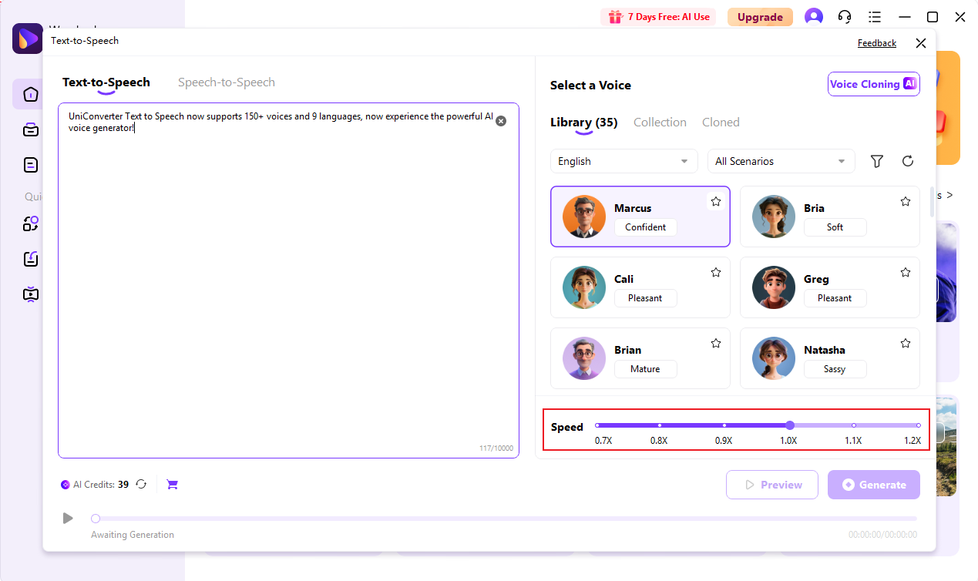Viewport: 978px width, 581px height.
Task: Refresh AI Credits count
Action: point(141,485)
